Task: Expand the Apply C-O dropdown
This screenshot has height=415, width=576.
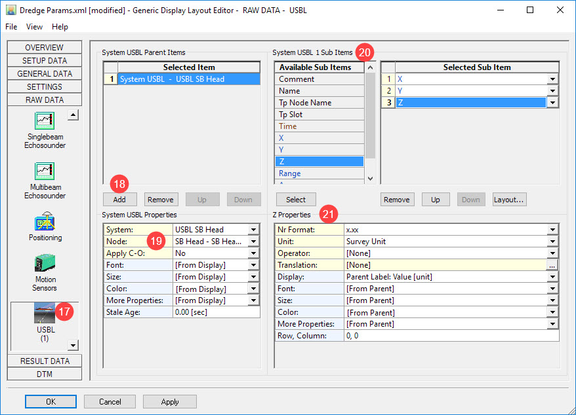Action: coord(253,253)
